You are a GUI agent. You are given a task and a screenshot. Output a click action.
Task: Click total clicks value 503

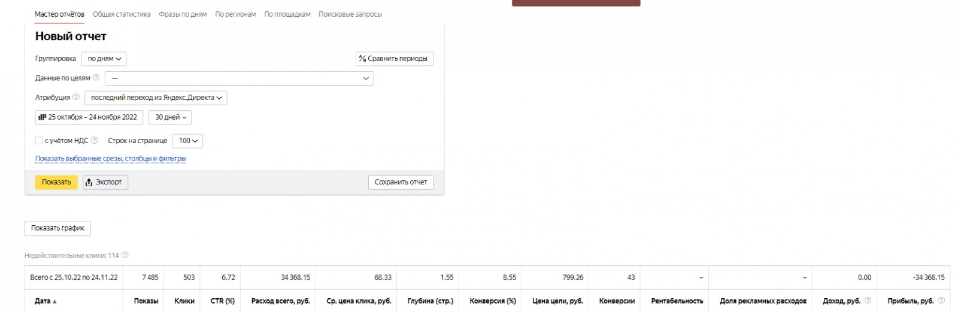point(189,278)
